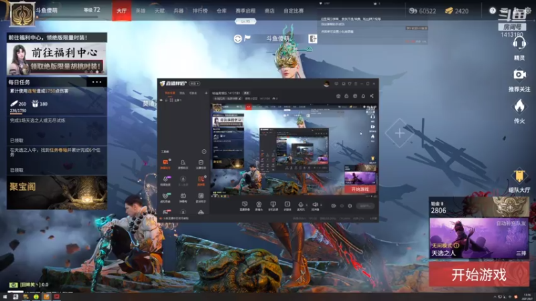Click the taskbar clock
Image resolution: width=536 pixels, height=301 pixels.
pyautogui.click(x=527, y=296)
